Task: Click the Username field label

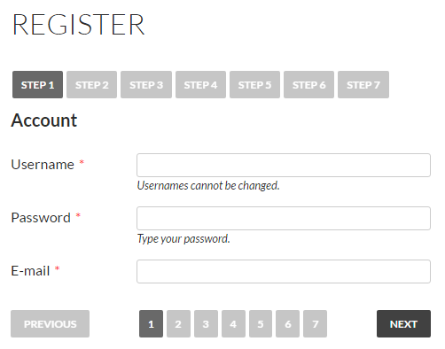Action: tap(43, 165)
